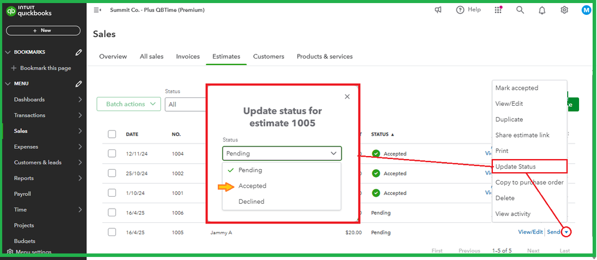Collapse the sidebar with hamburger icon

pyautogui.click(x=98, y=10)
